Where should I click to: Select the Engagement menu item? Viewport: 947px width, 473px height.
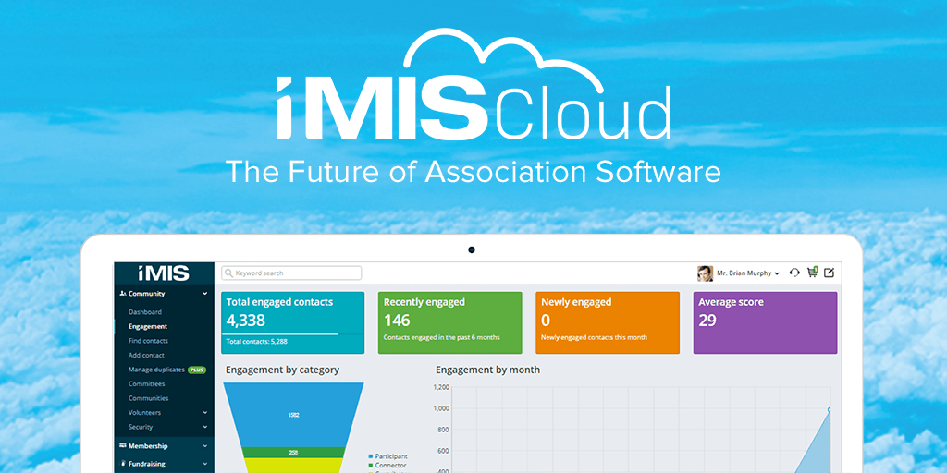pyautogui.click(x=148, y=326)
